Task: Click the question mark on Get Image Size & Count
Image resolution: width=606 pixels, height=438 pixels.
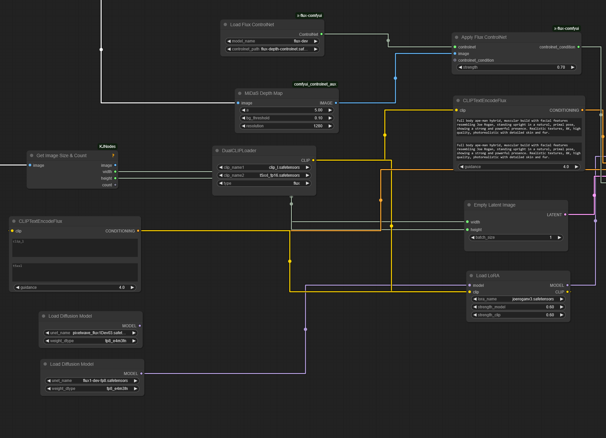Action: point(113,156)
